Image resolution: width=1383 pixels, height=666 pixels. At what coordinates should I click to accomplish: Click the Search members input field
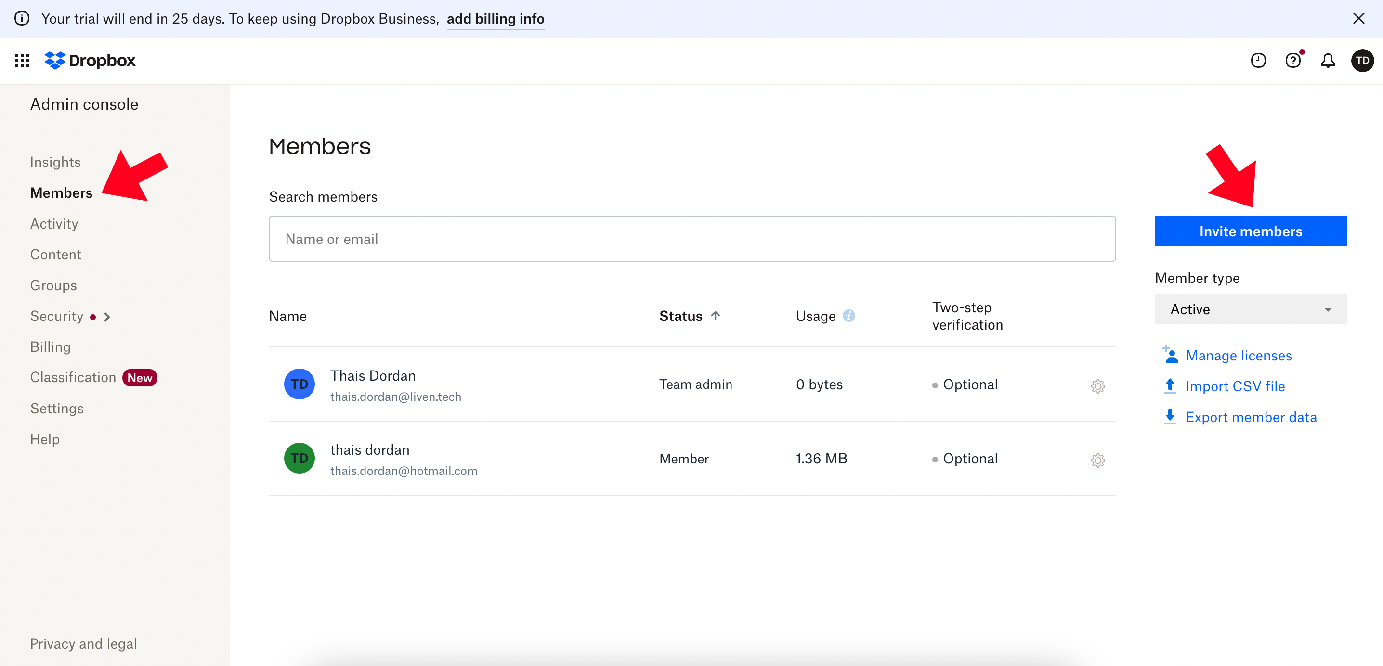coord(691,239)
